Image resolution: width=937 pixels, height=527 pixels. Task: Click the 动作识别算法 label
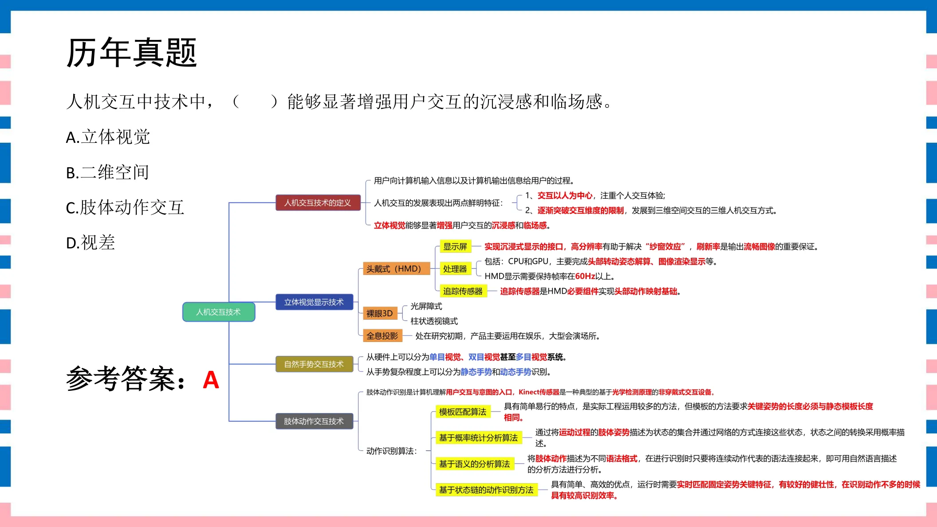click(392, 451)
